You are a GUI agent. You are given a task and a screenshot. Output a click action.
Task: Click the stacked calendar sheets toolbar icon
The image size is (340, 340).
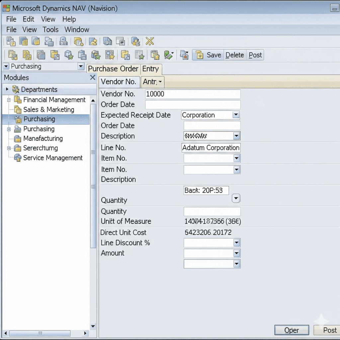(x=155, y=55)
